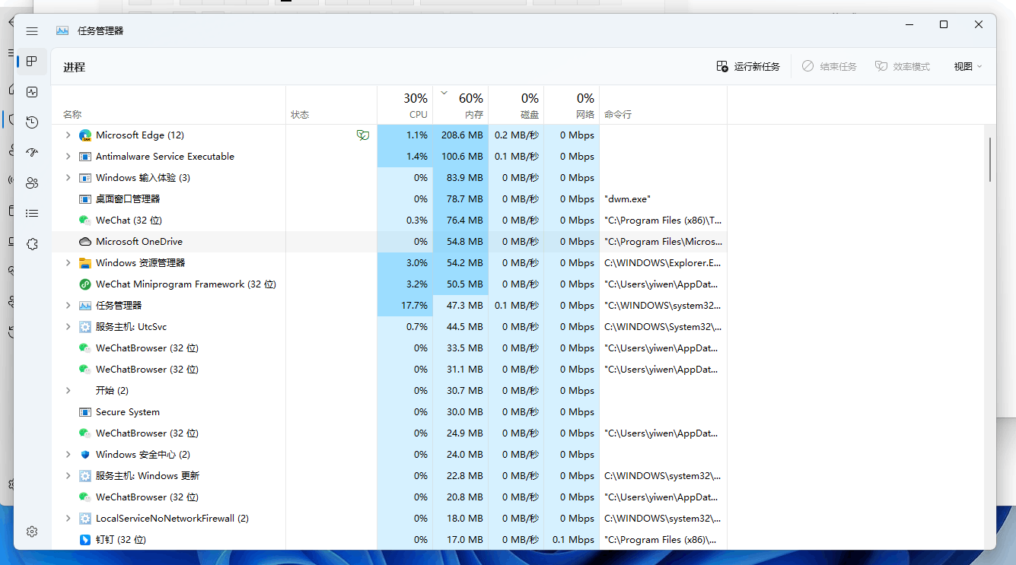Expand the Windows 资源管理器 process group

pos(68,263)
